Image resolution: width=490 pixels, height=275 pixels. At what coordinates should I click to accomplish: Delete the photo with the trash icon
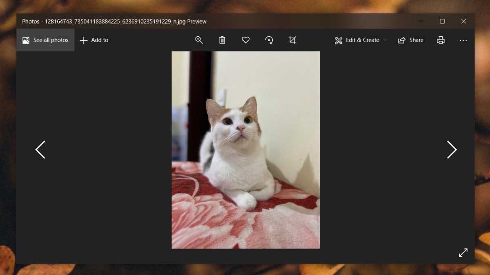[222, 40]
